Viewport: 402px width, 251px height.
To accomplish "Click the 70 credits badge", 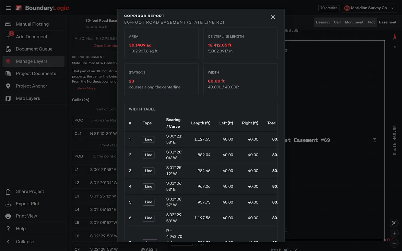I will (329, 8).
